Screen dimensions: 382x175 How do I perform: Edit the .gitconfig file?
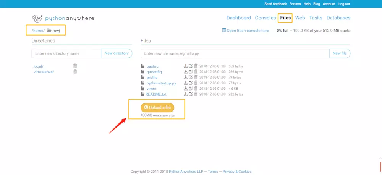point(191,71)
